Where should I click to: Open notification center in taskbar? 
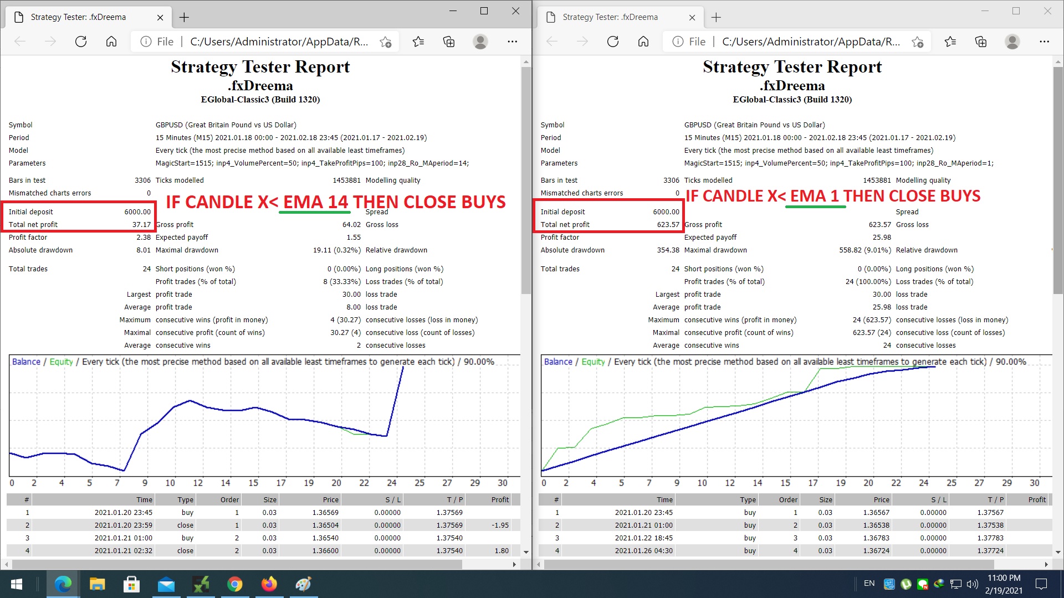[x=1041, y=584]
